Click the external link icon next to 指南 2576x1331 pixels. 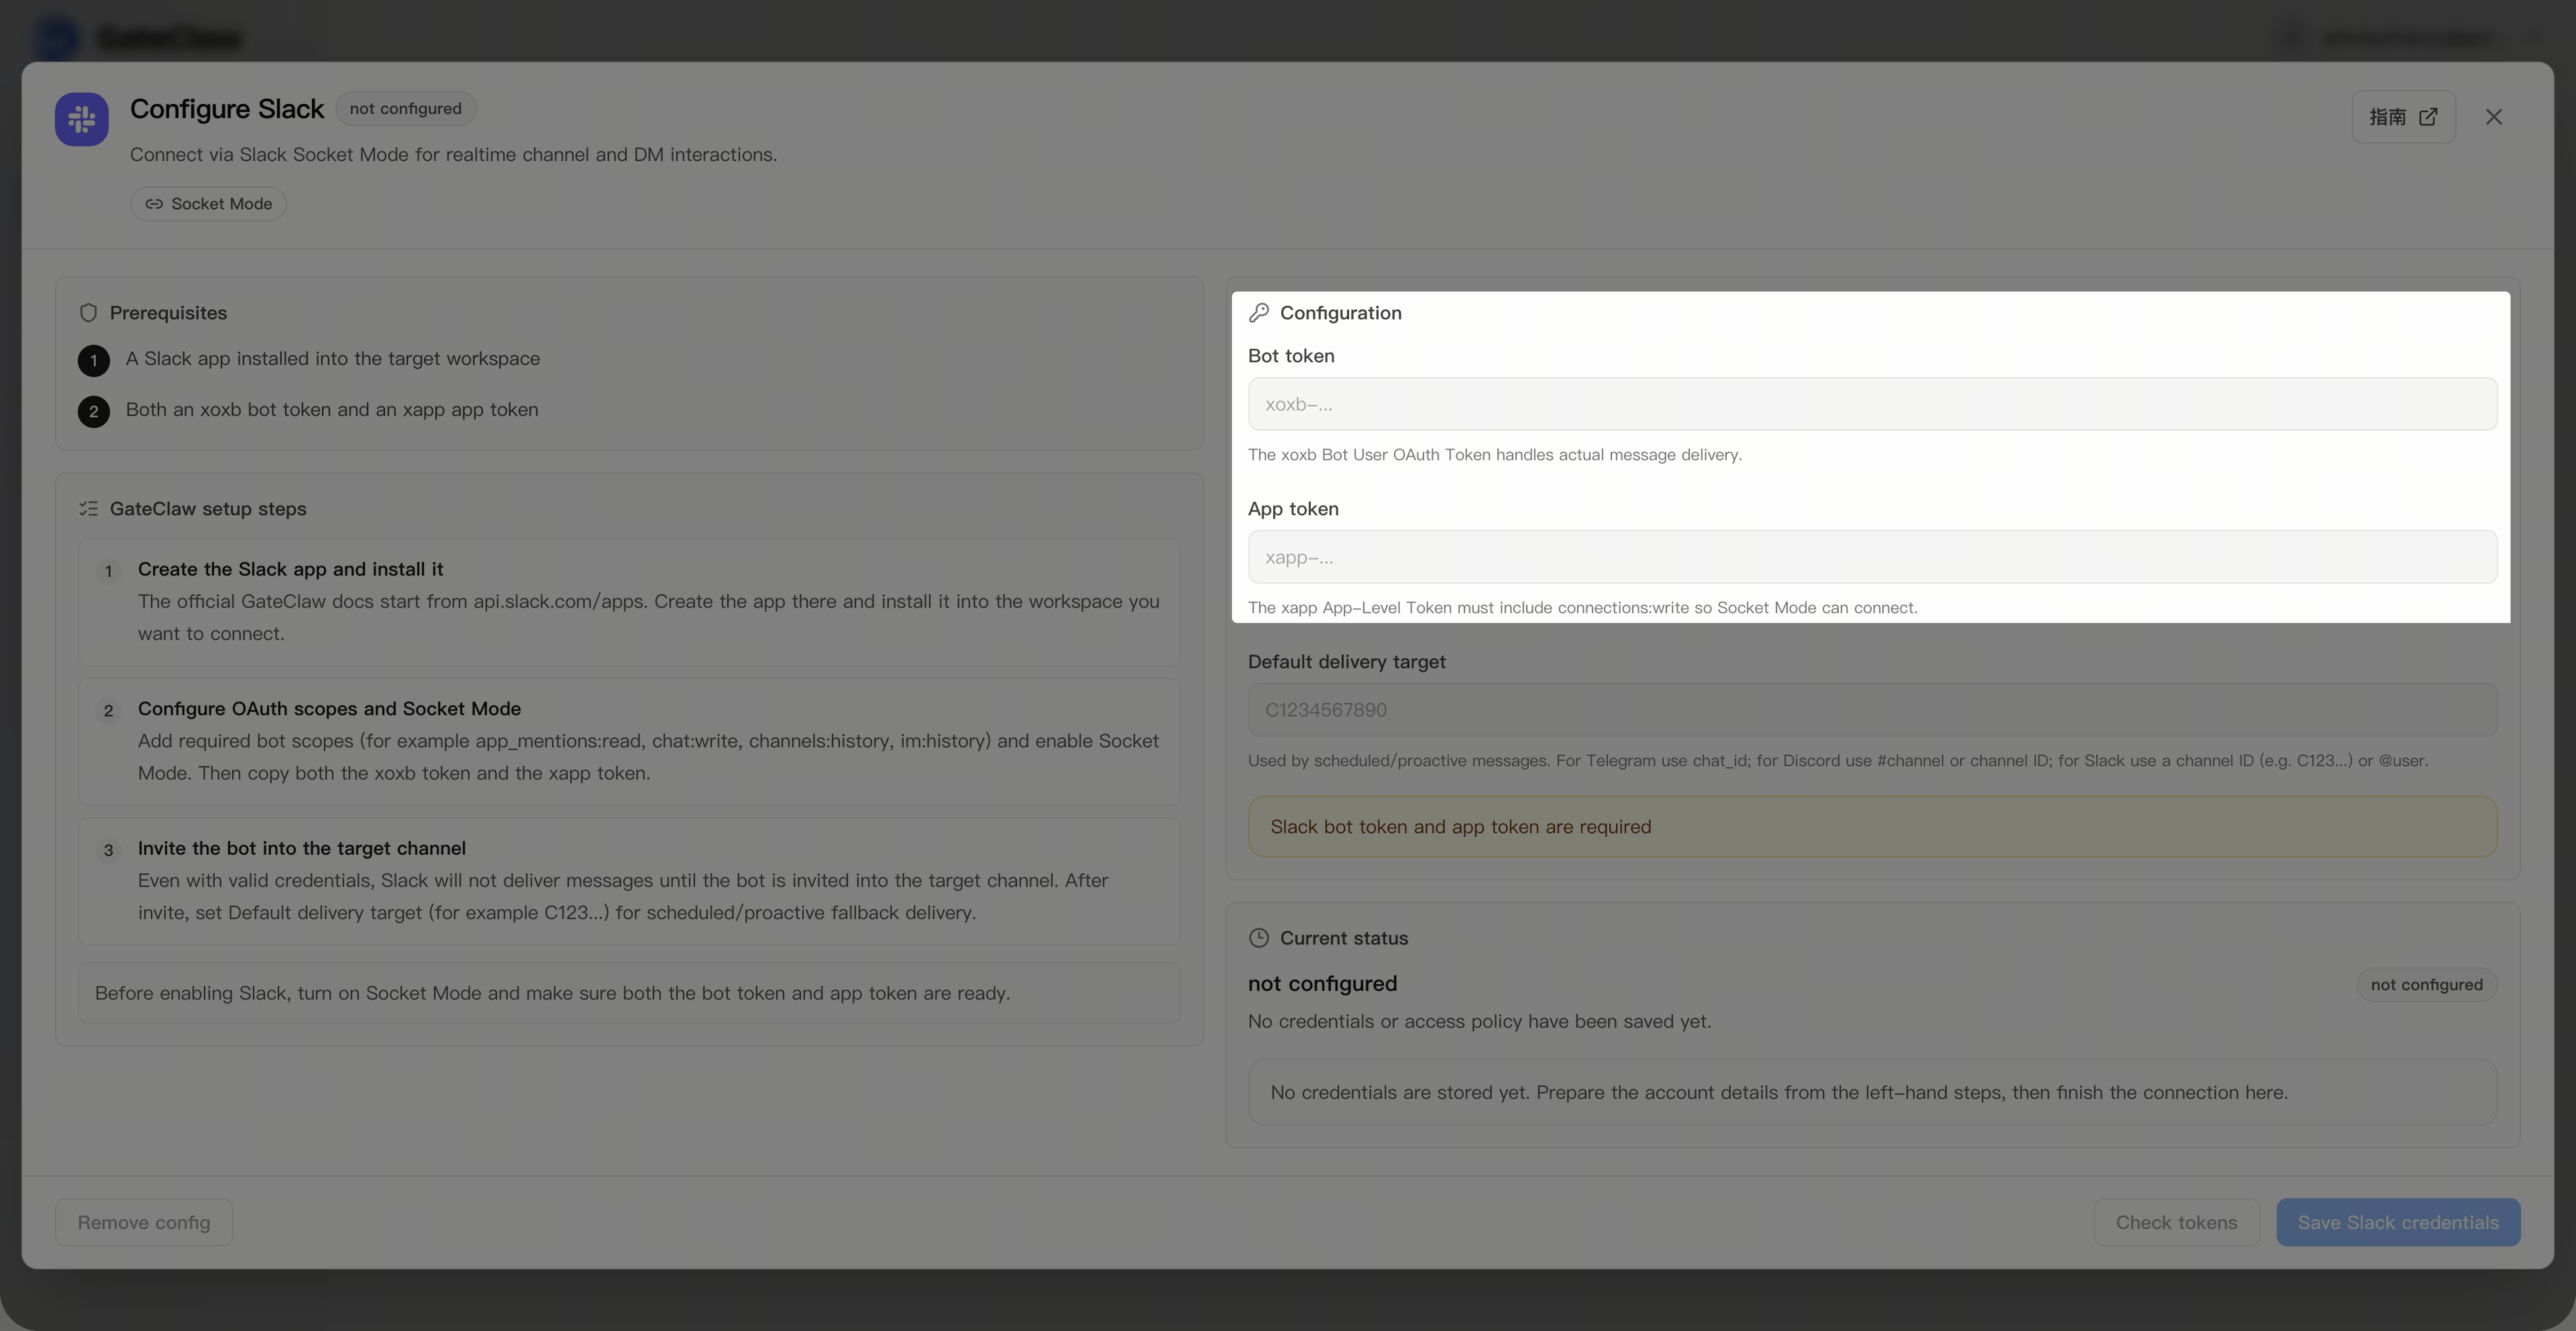coord(2428,117)
